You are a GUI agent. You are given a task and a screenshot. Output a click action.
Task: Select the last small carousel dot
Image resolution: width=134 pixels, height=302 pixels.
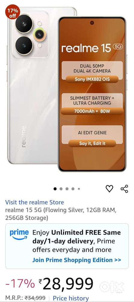(x=79, y=189)
